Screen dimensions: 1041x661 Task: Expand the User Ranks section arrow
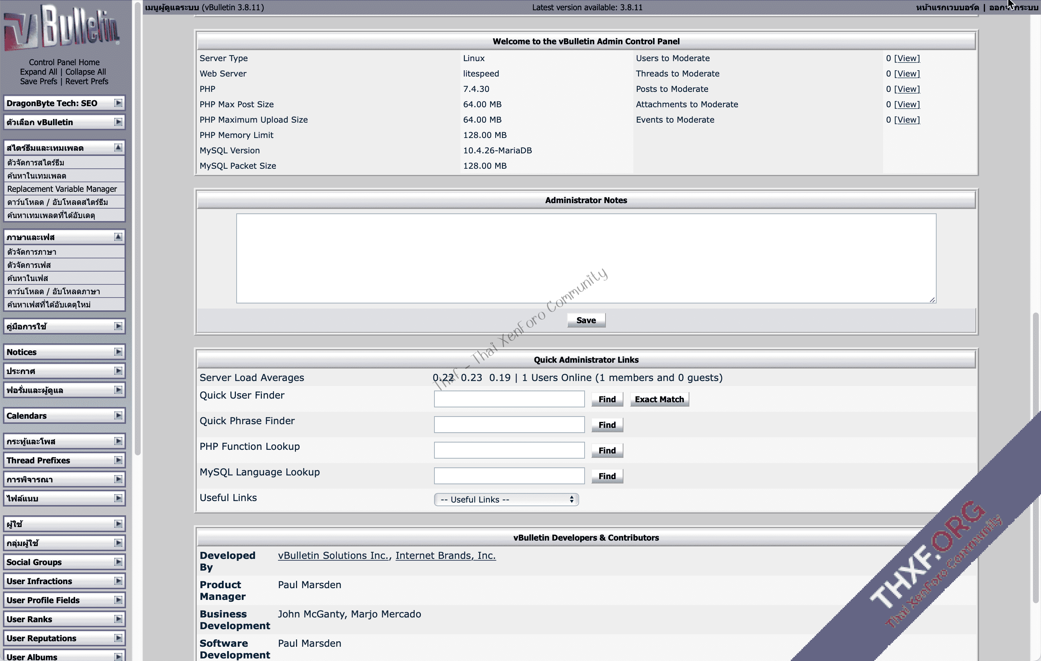[118, 619]
